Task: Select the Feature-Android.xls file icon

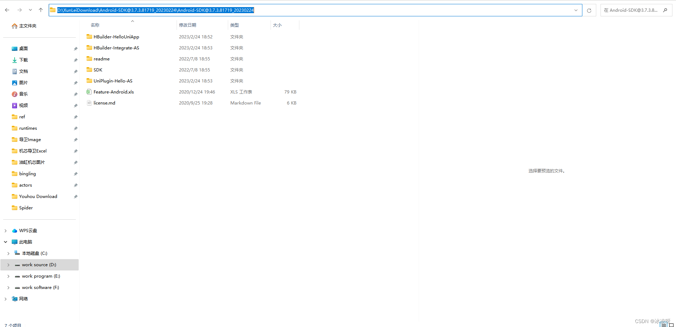Action: pos(89,92)
